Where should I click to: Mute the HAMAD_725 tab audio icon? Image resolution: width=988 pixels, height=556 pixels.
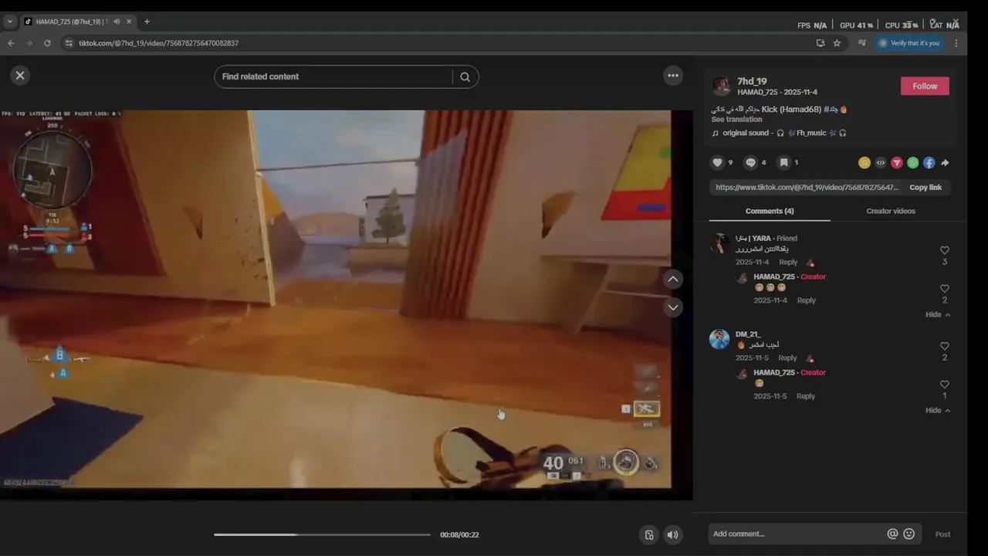click(117, 22)
